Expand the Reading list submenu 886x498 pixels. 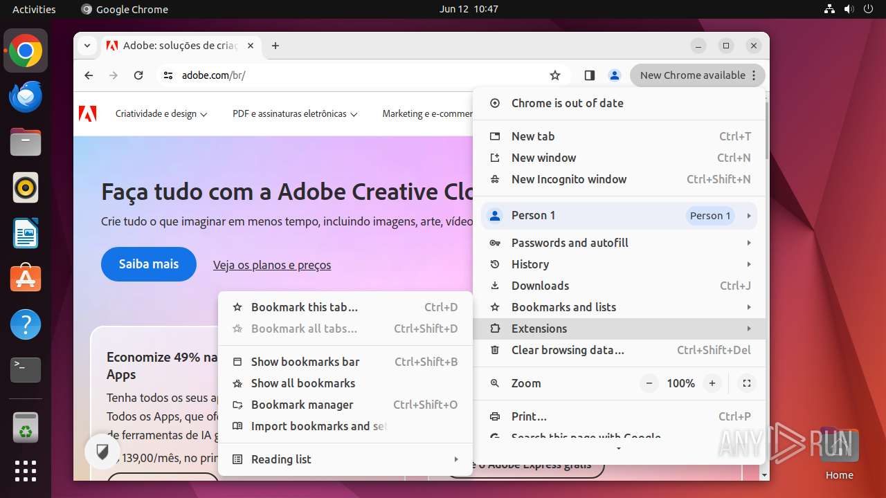point(345,459)
